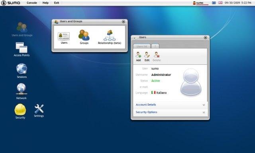Click the sumo user icon in top bar
The image size is (255, 153).
(194, 3)
